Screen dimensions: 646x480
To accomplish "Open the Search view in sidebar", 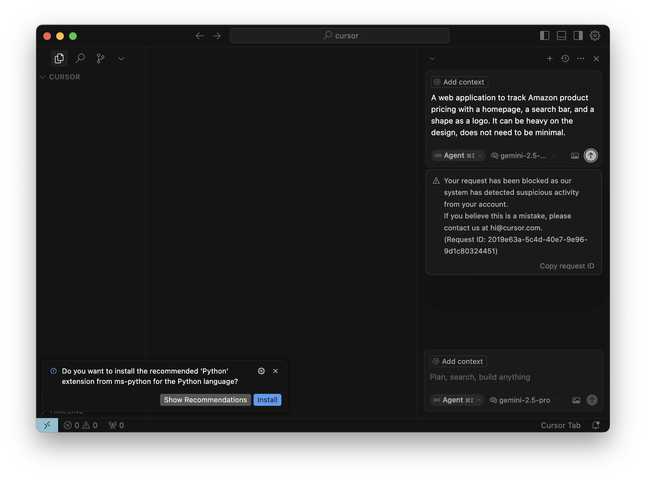I will click(80, 58).
